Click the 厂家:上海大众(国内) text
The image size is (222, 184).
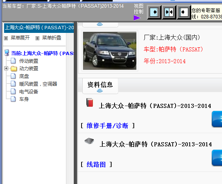pos(172,38)
